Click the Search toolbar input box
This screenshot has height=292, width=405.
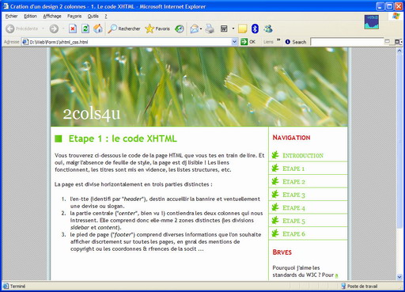click(347, 42)
